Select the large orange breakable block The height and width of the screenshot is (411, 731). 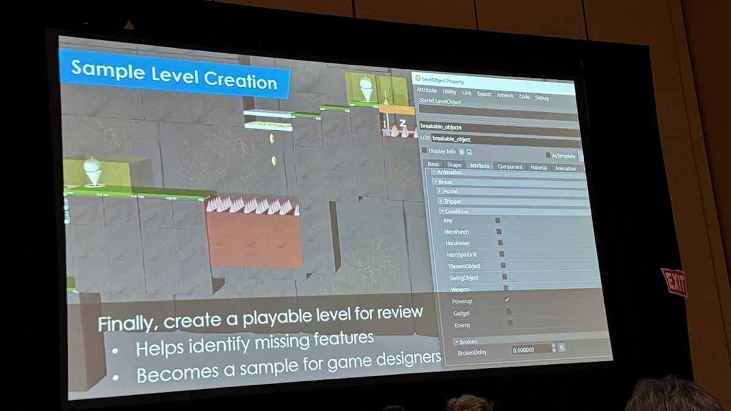tap(255, 241)
